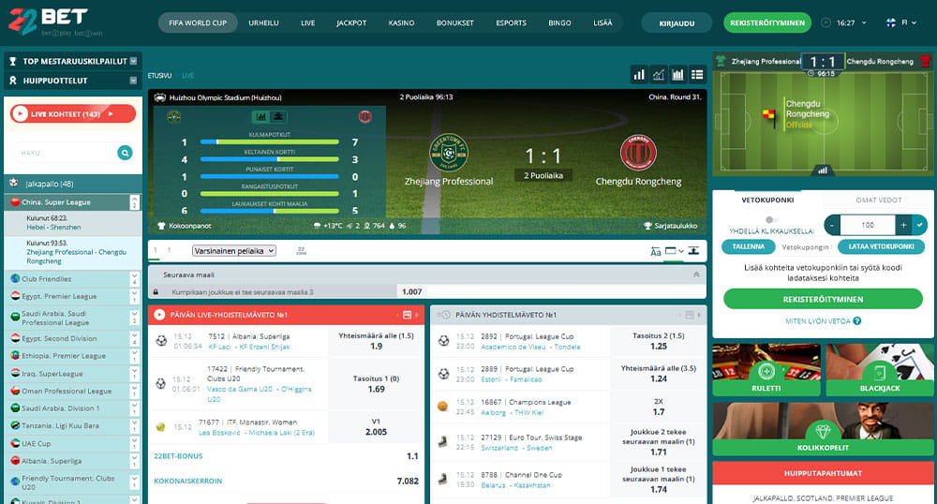
Task: Click the search magnifier icon
Action: [x=125, y=153]
